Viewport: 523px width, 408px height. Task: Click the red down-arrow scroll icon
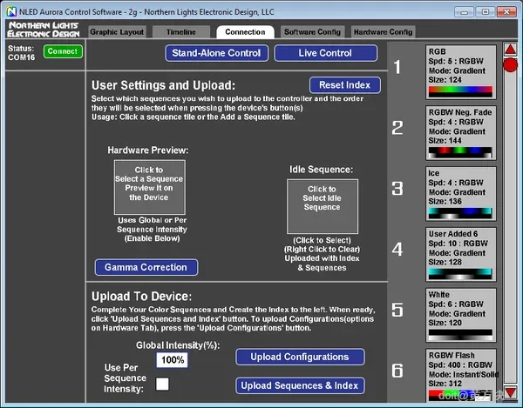tap(510, 392)
